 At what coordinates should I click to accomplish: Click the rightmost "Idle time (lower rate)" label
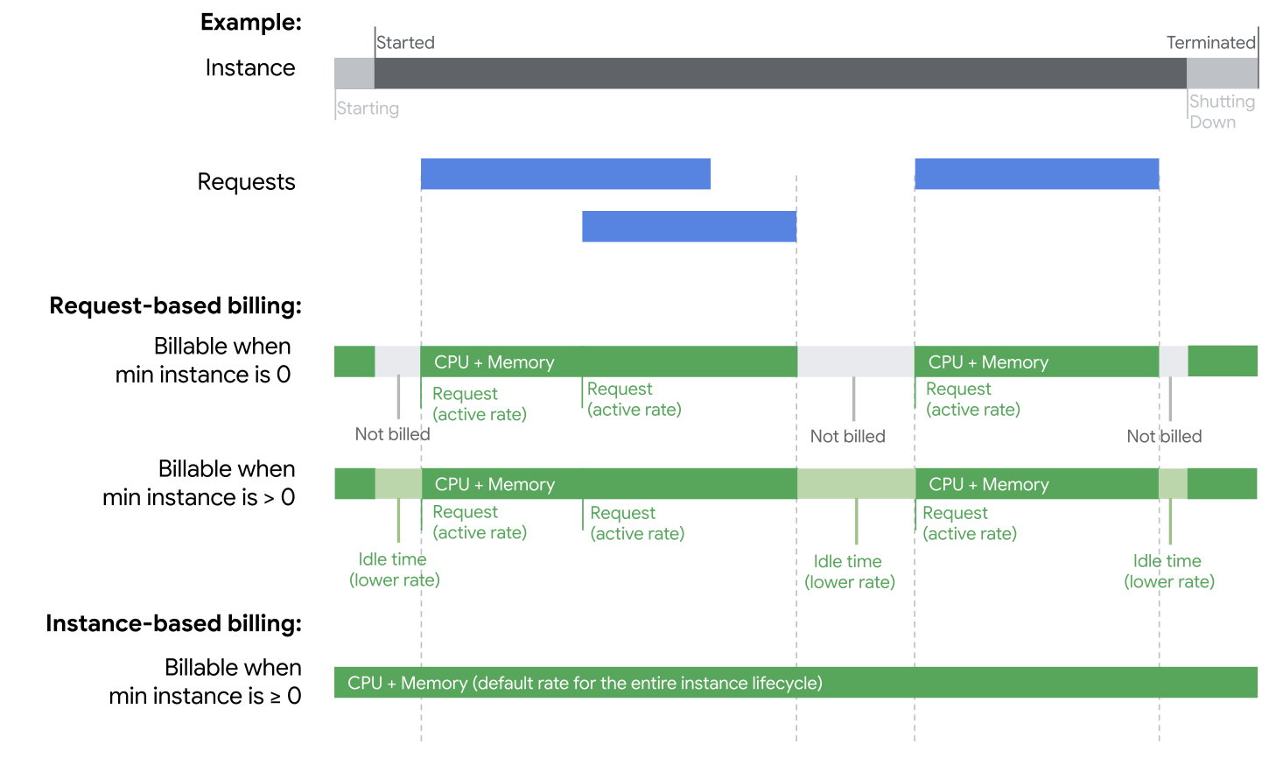click(1168, 571)
